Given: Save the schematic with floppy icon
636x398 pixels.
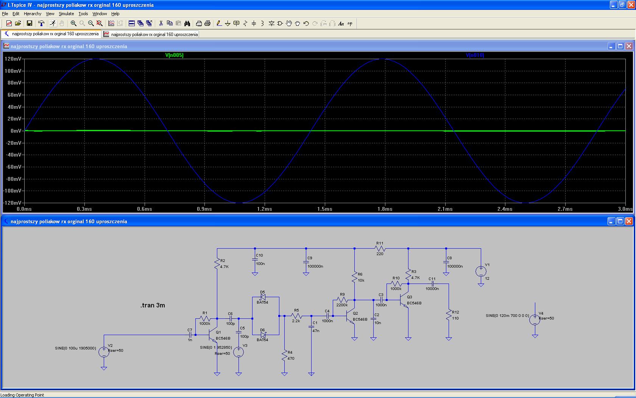Looking at the screenshot, I should (29, 24).
